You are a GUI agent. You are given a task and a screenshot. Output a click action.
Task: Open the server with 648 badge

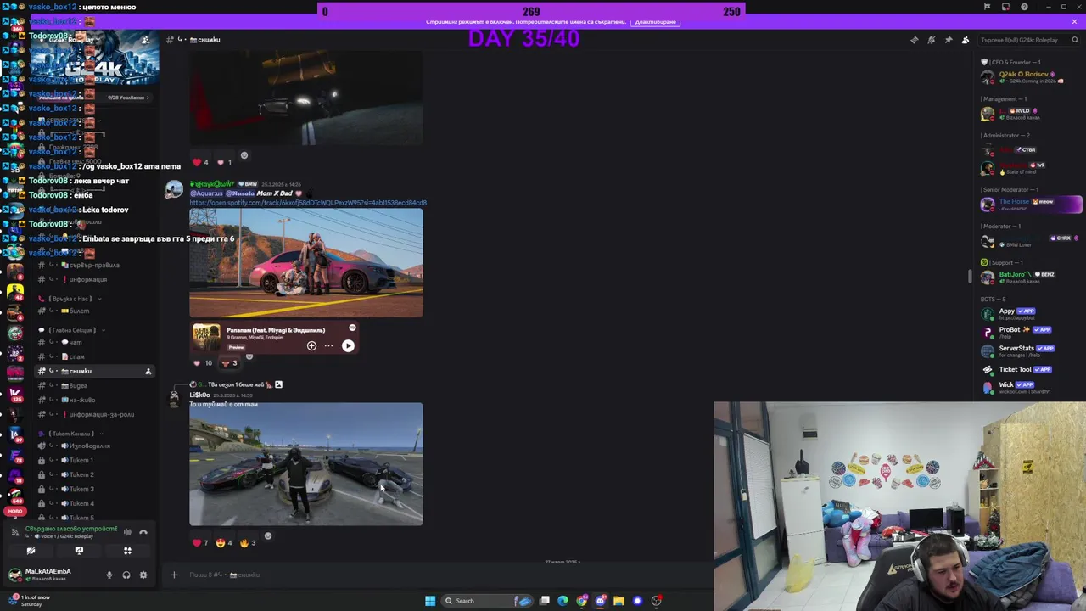(14, 494)
